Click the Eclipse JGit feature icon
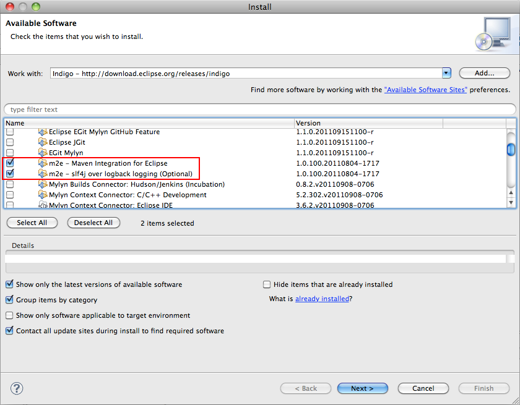This screenshot has height=405, width=520. click(x=43, y=142)
